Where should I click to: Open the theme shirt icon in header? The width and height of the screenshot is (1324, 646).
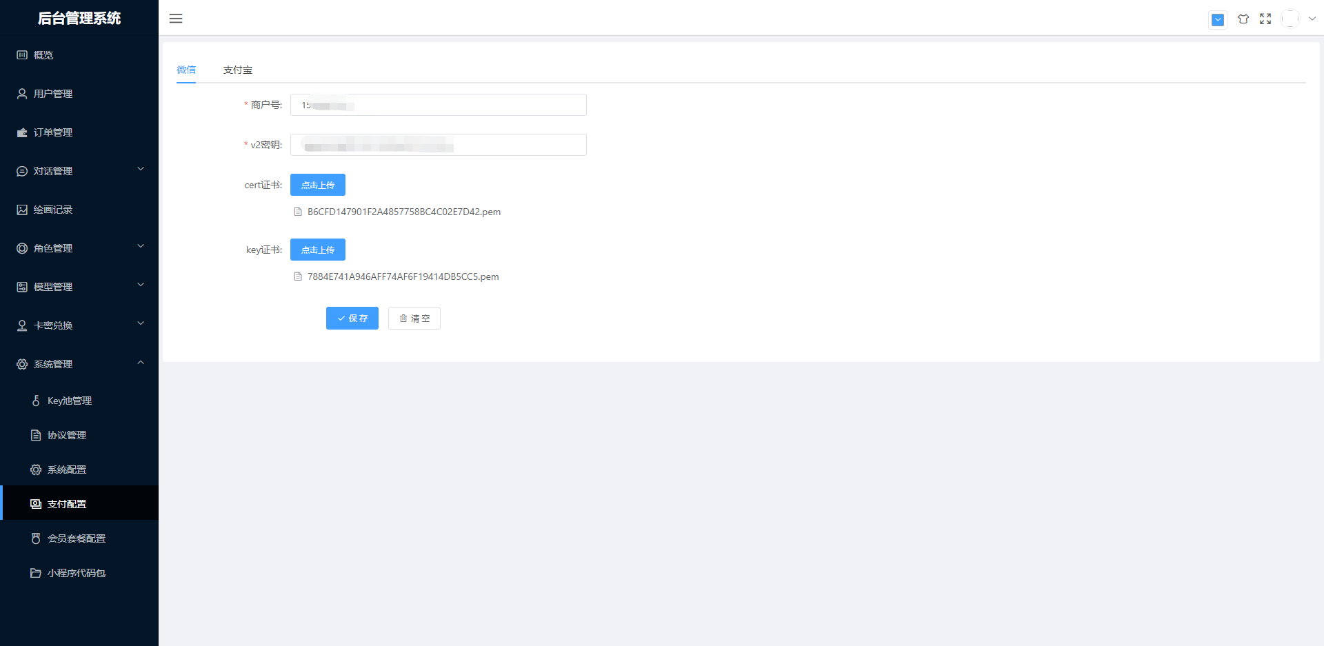coord(1243,19)
